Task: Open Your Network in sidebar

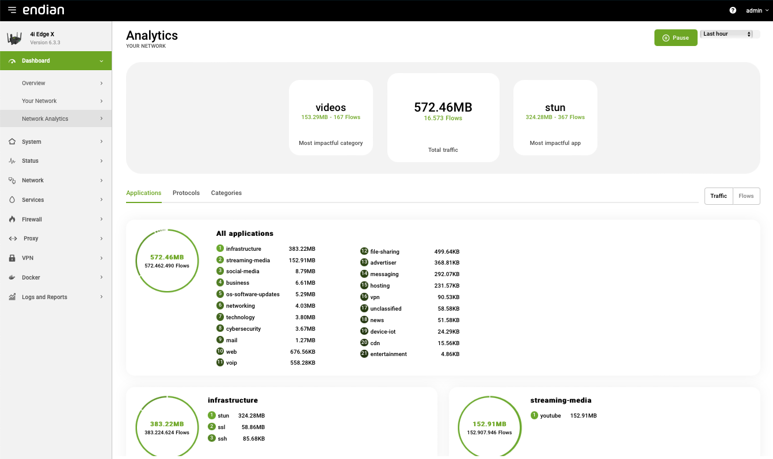Action: coord(56,101)
